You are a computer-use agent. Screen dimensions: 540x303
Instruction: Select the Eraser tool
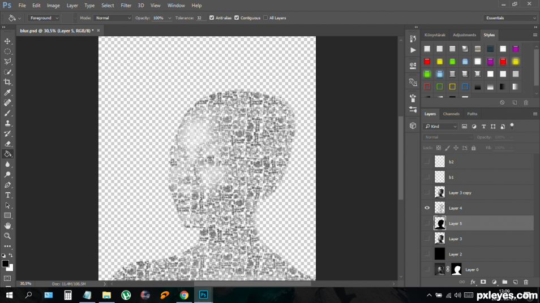point(7,144)
